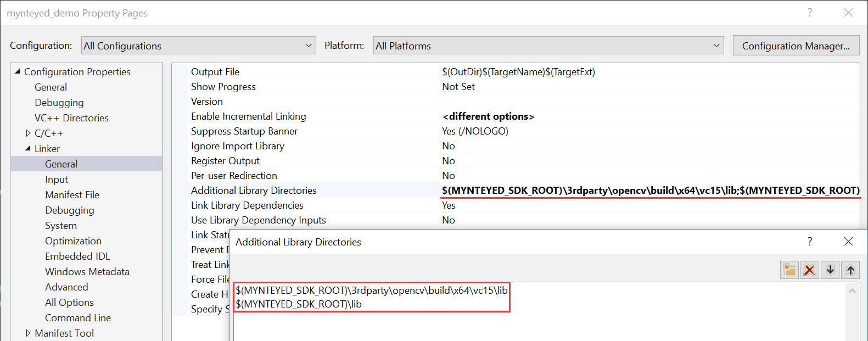Select VC++ Directories page
The height and width of the screenshot is (341, 868).
click(x=71, y=118)
